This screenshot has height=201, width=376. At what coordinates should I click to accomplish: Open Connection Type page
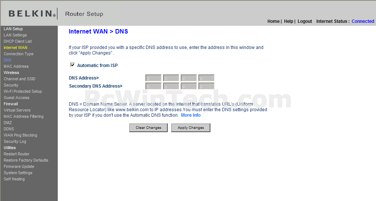click(x=18, y=54)
